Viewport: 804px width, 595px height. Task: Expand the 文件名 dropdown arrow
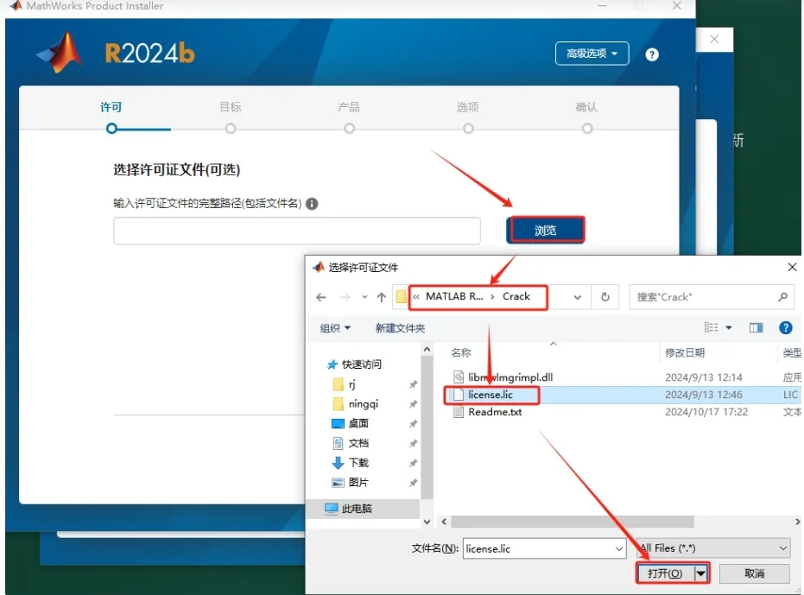(619, 549)
